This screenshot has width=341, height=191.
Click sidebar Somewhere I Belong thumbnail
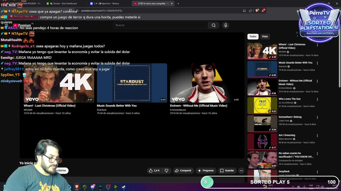[262, 123]
